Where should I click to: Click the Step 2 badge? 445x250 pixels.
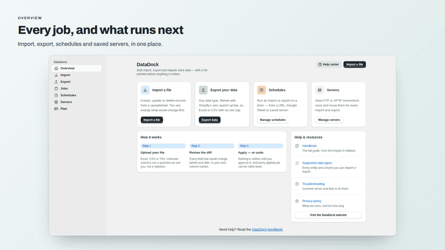pos(212,146)
